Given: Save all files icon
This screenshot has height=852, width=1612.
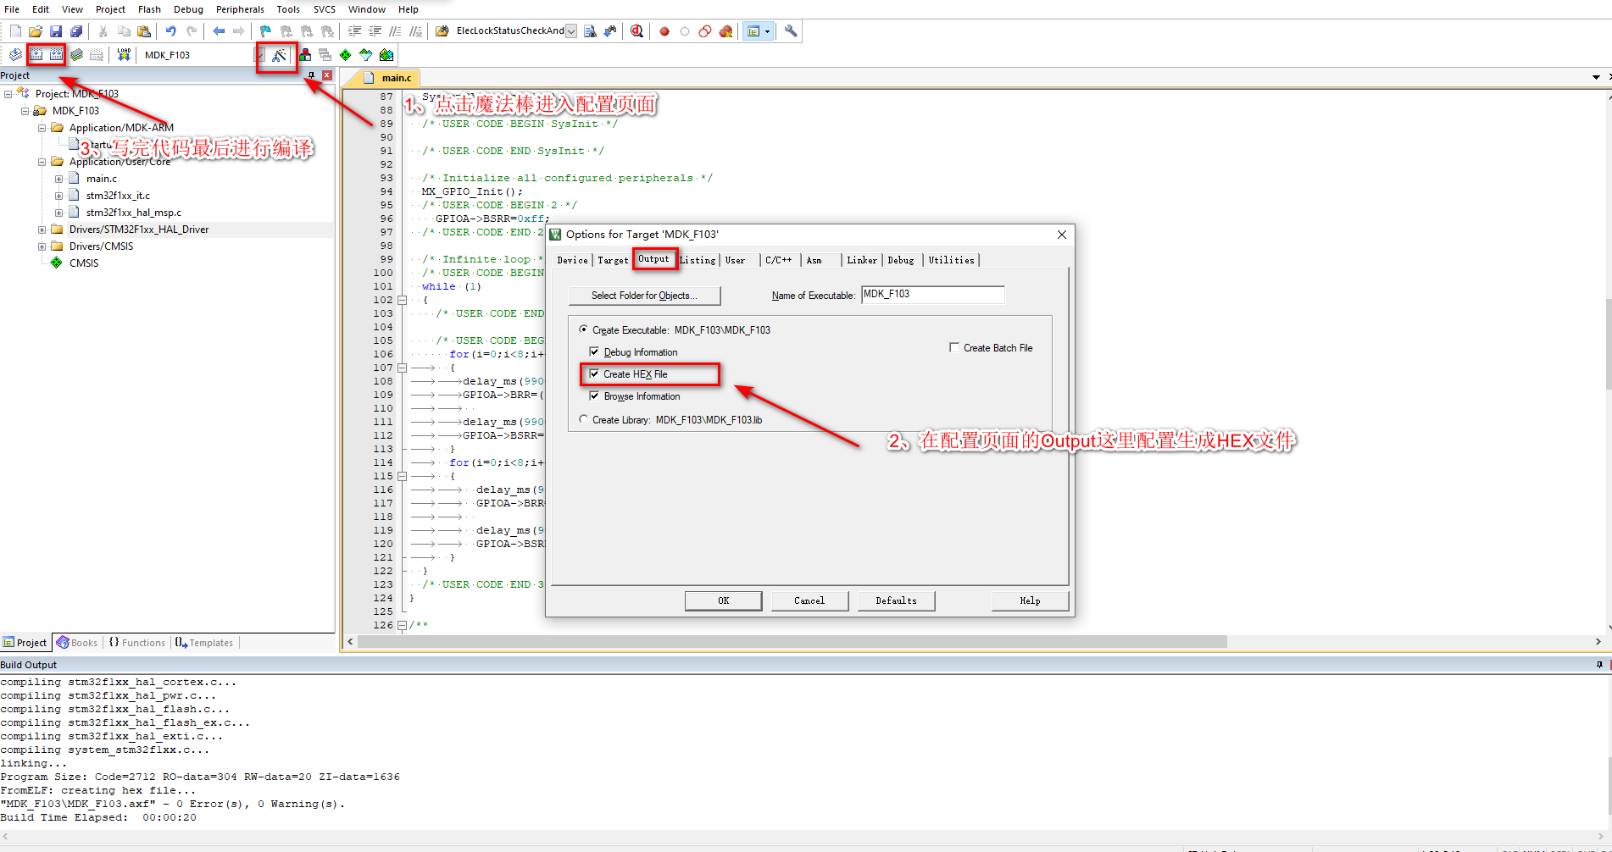Looking at the screenshot, I should click(76, 31).
